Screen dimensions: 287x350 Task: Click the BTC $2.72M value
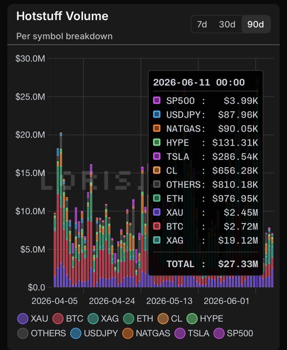(x=241, y=226)
